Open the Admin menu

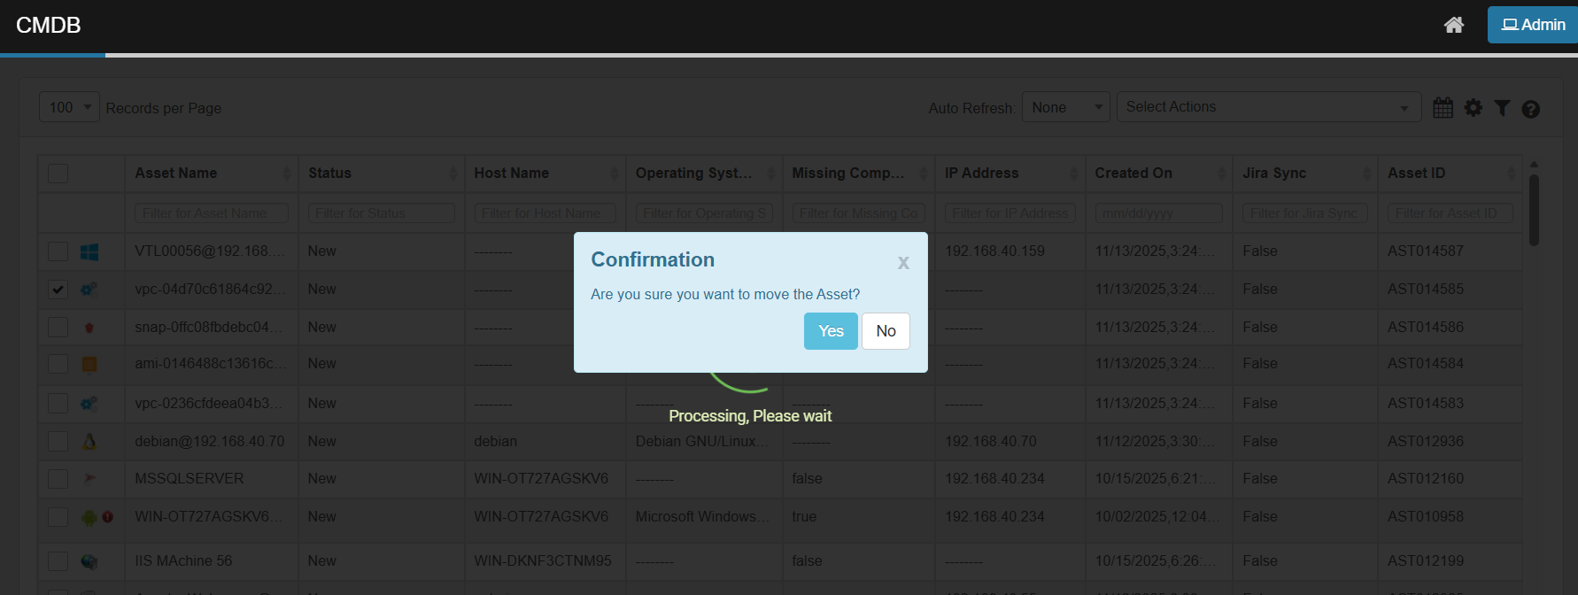[1533, 25]
